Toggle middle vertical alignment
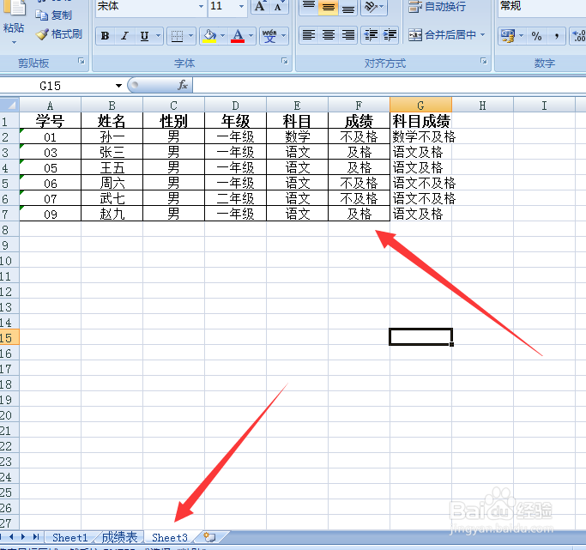Viewport: 586px width, 550px height. (328, 6)
